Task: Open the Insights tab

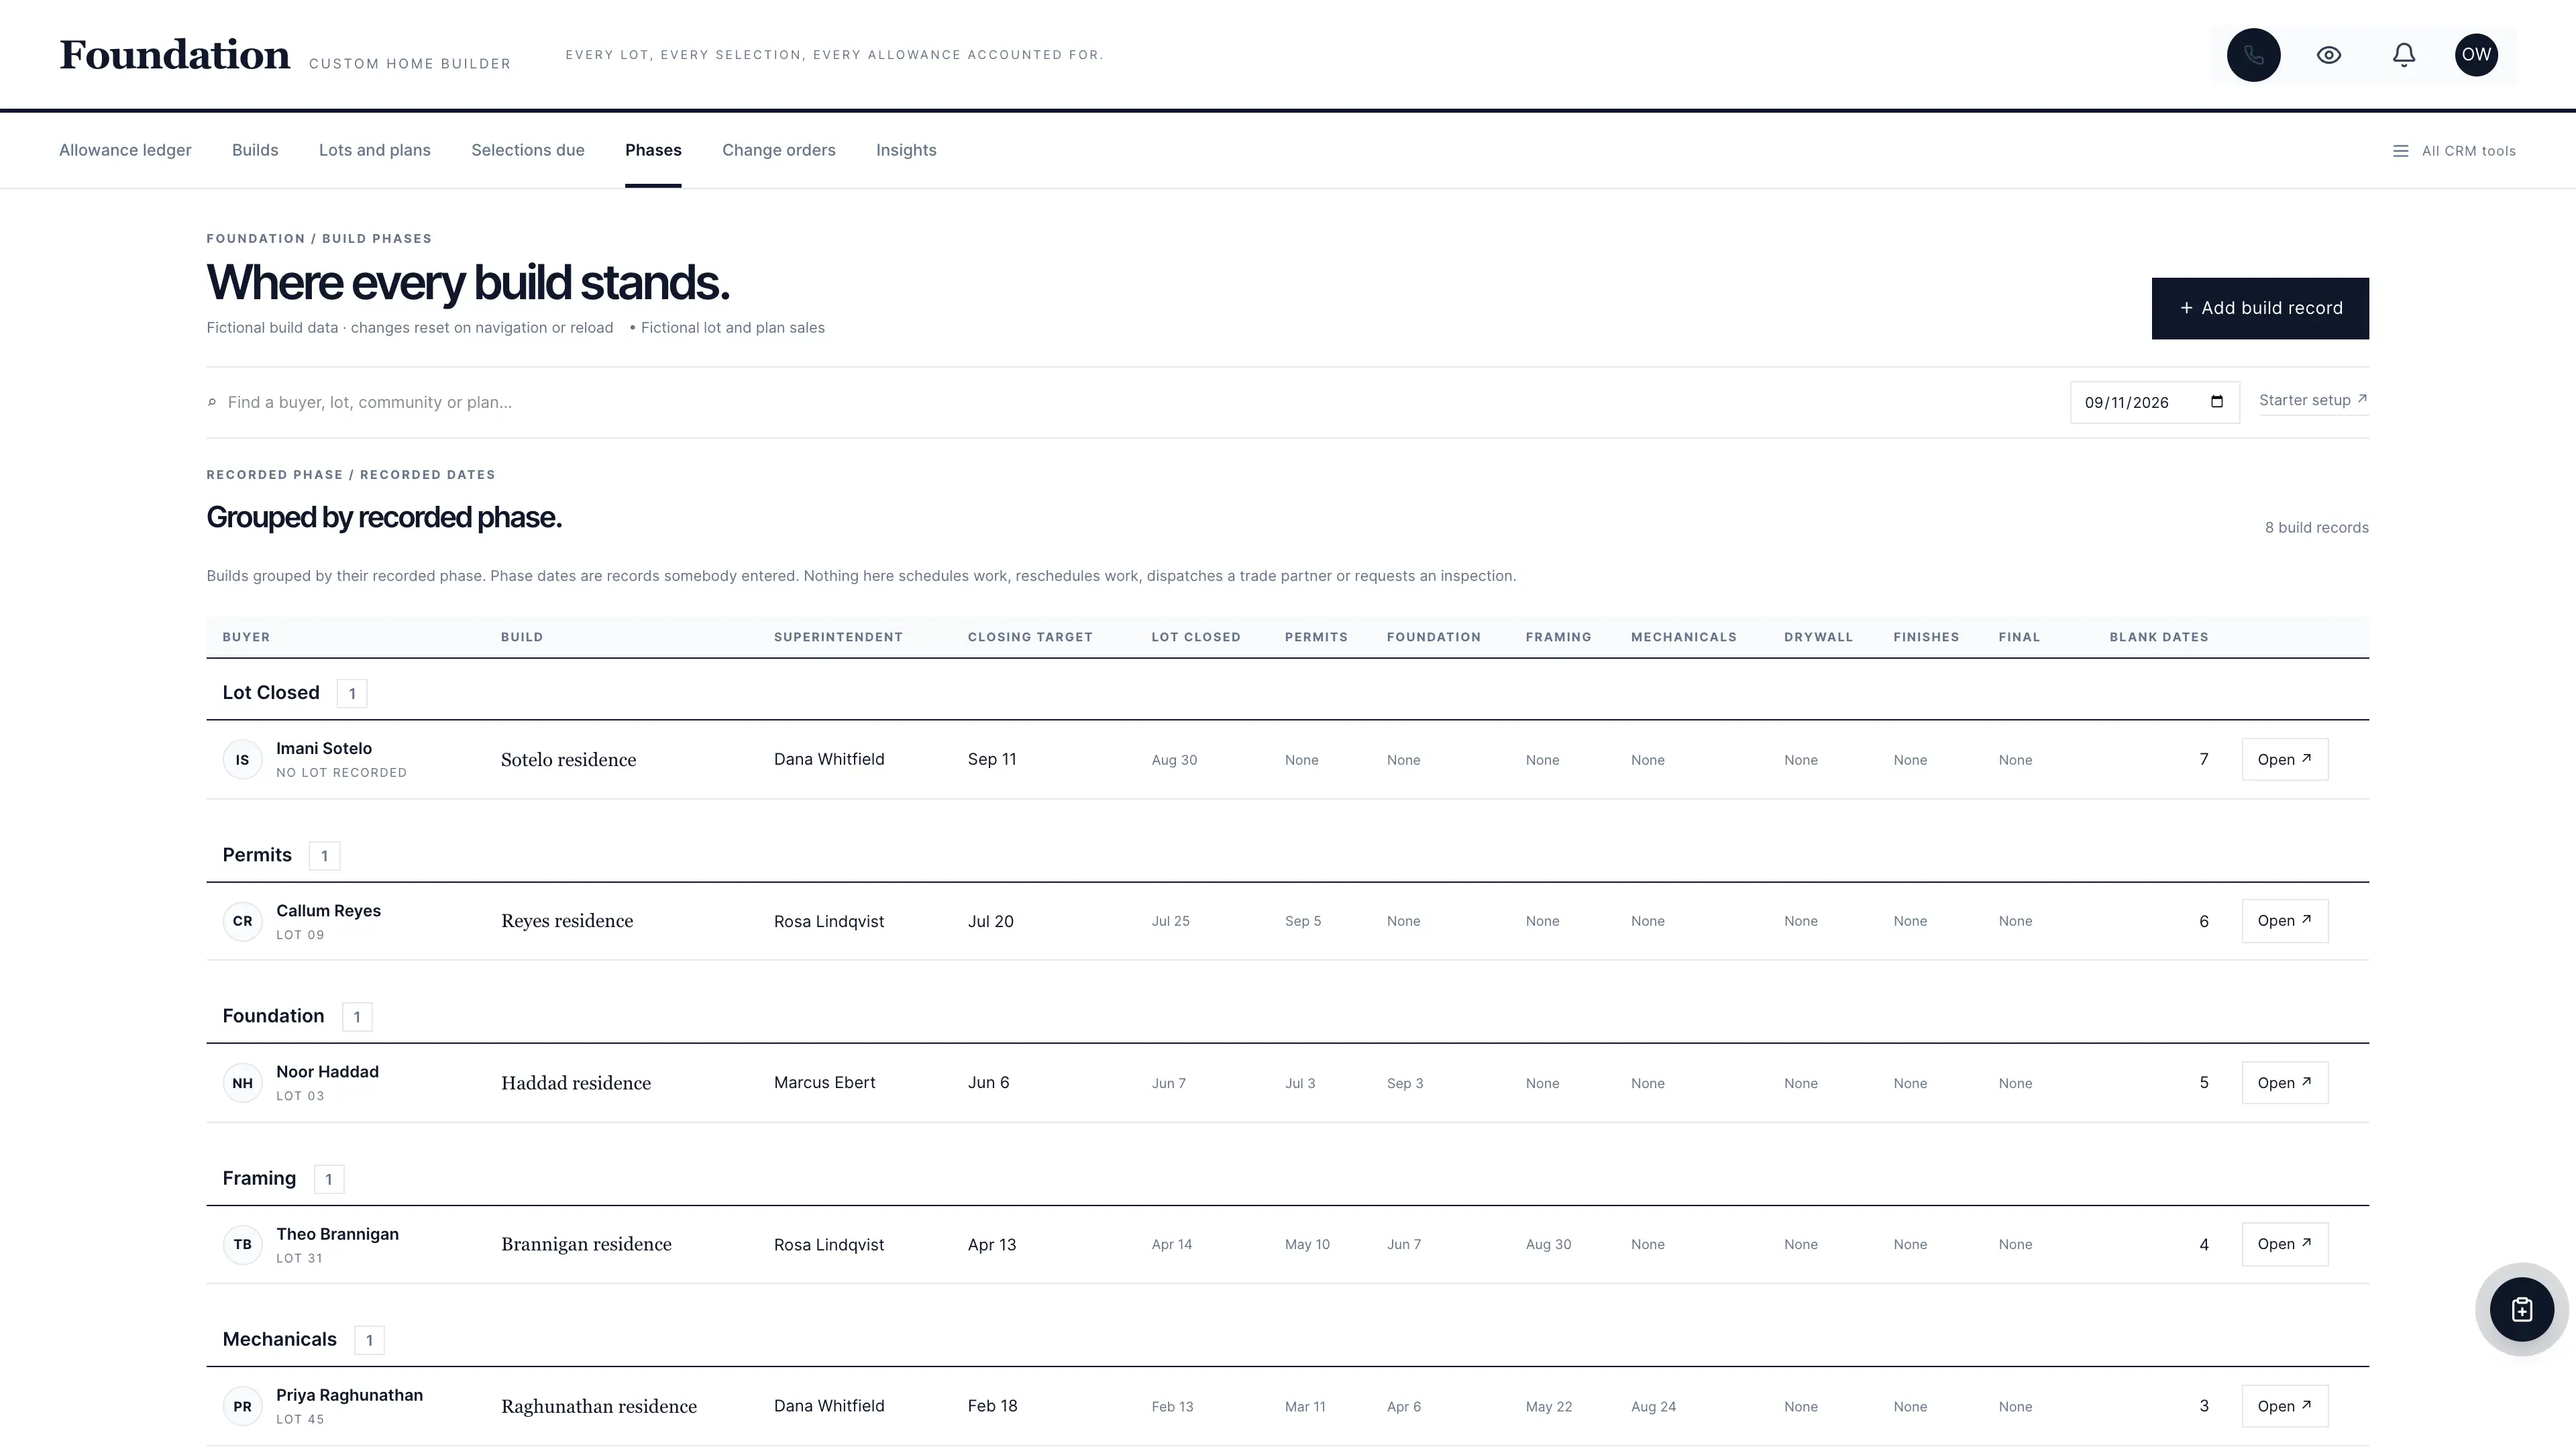Action: [x=906, y=150]
